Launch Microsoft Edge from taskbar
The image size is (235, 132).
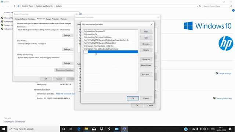79,129
